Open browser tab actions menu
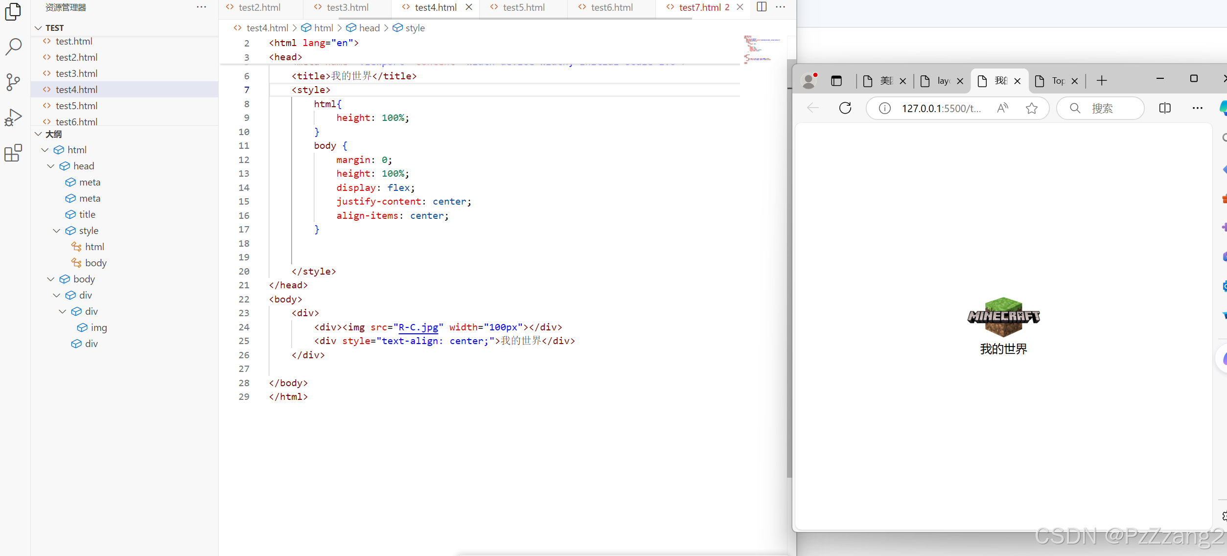 (836, 81)
